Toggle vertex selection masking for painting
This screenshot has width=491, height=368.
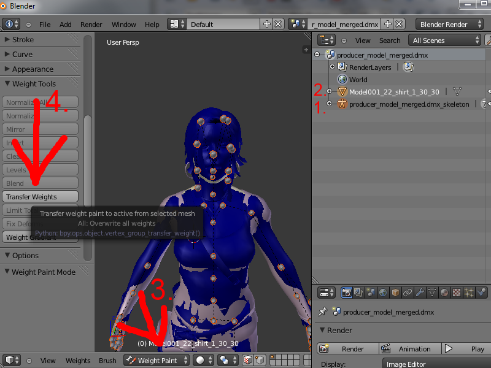260,360
